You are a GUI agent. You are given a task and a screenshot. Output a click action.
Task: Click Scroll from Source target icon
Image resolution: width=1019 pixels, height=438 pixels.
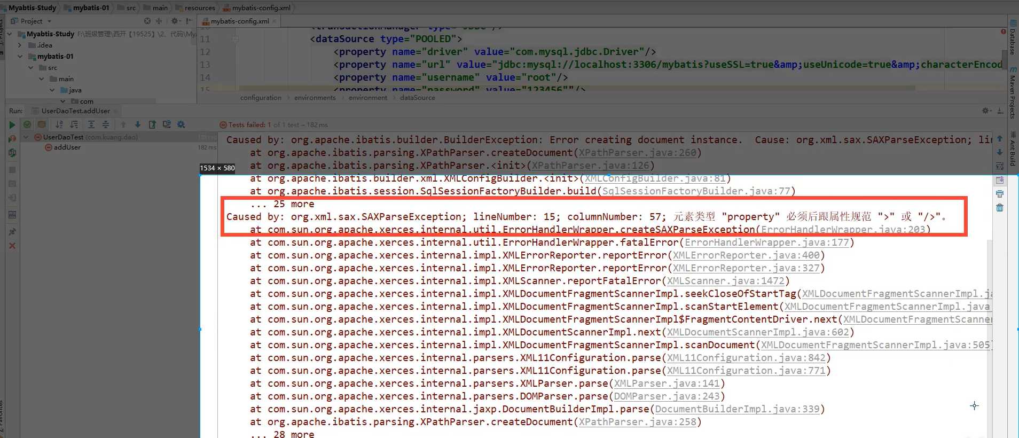tap(147, 21)
